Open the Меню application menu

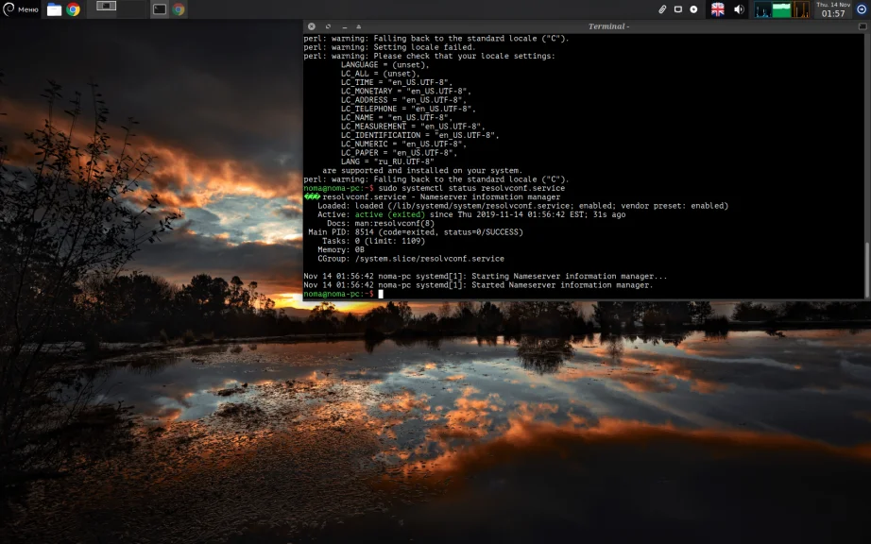pyautogui.click(x=21, y=9)
